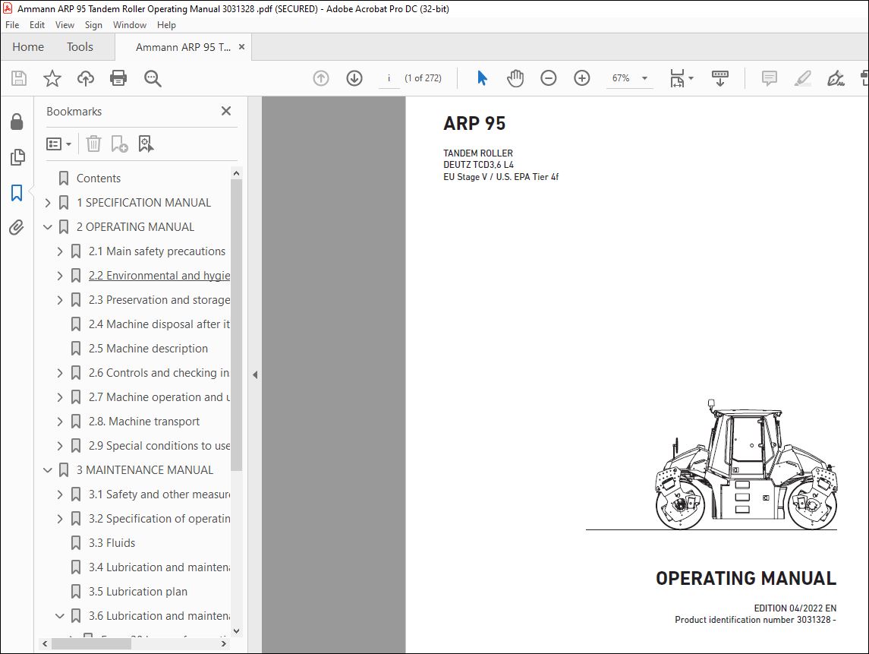This screenshot has height=654, width=869.
Task: Open the Window menu
Action: click(130, 25)
